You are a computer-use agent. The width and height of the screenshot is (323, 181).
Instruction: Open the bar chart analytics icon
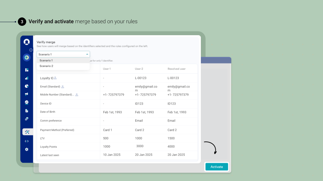click(27, 78)
